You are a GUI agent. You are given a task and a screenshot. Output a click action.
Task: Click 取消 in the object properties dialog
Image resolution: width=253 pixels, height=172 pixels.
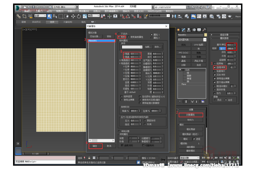(x=109, y=146)
